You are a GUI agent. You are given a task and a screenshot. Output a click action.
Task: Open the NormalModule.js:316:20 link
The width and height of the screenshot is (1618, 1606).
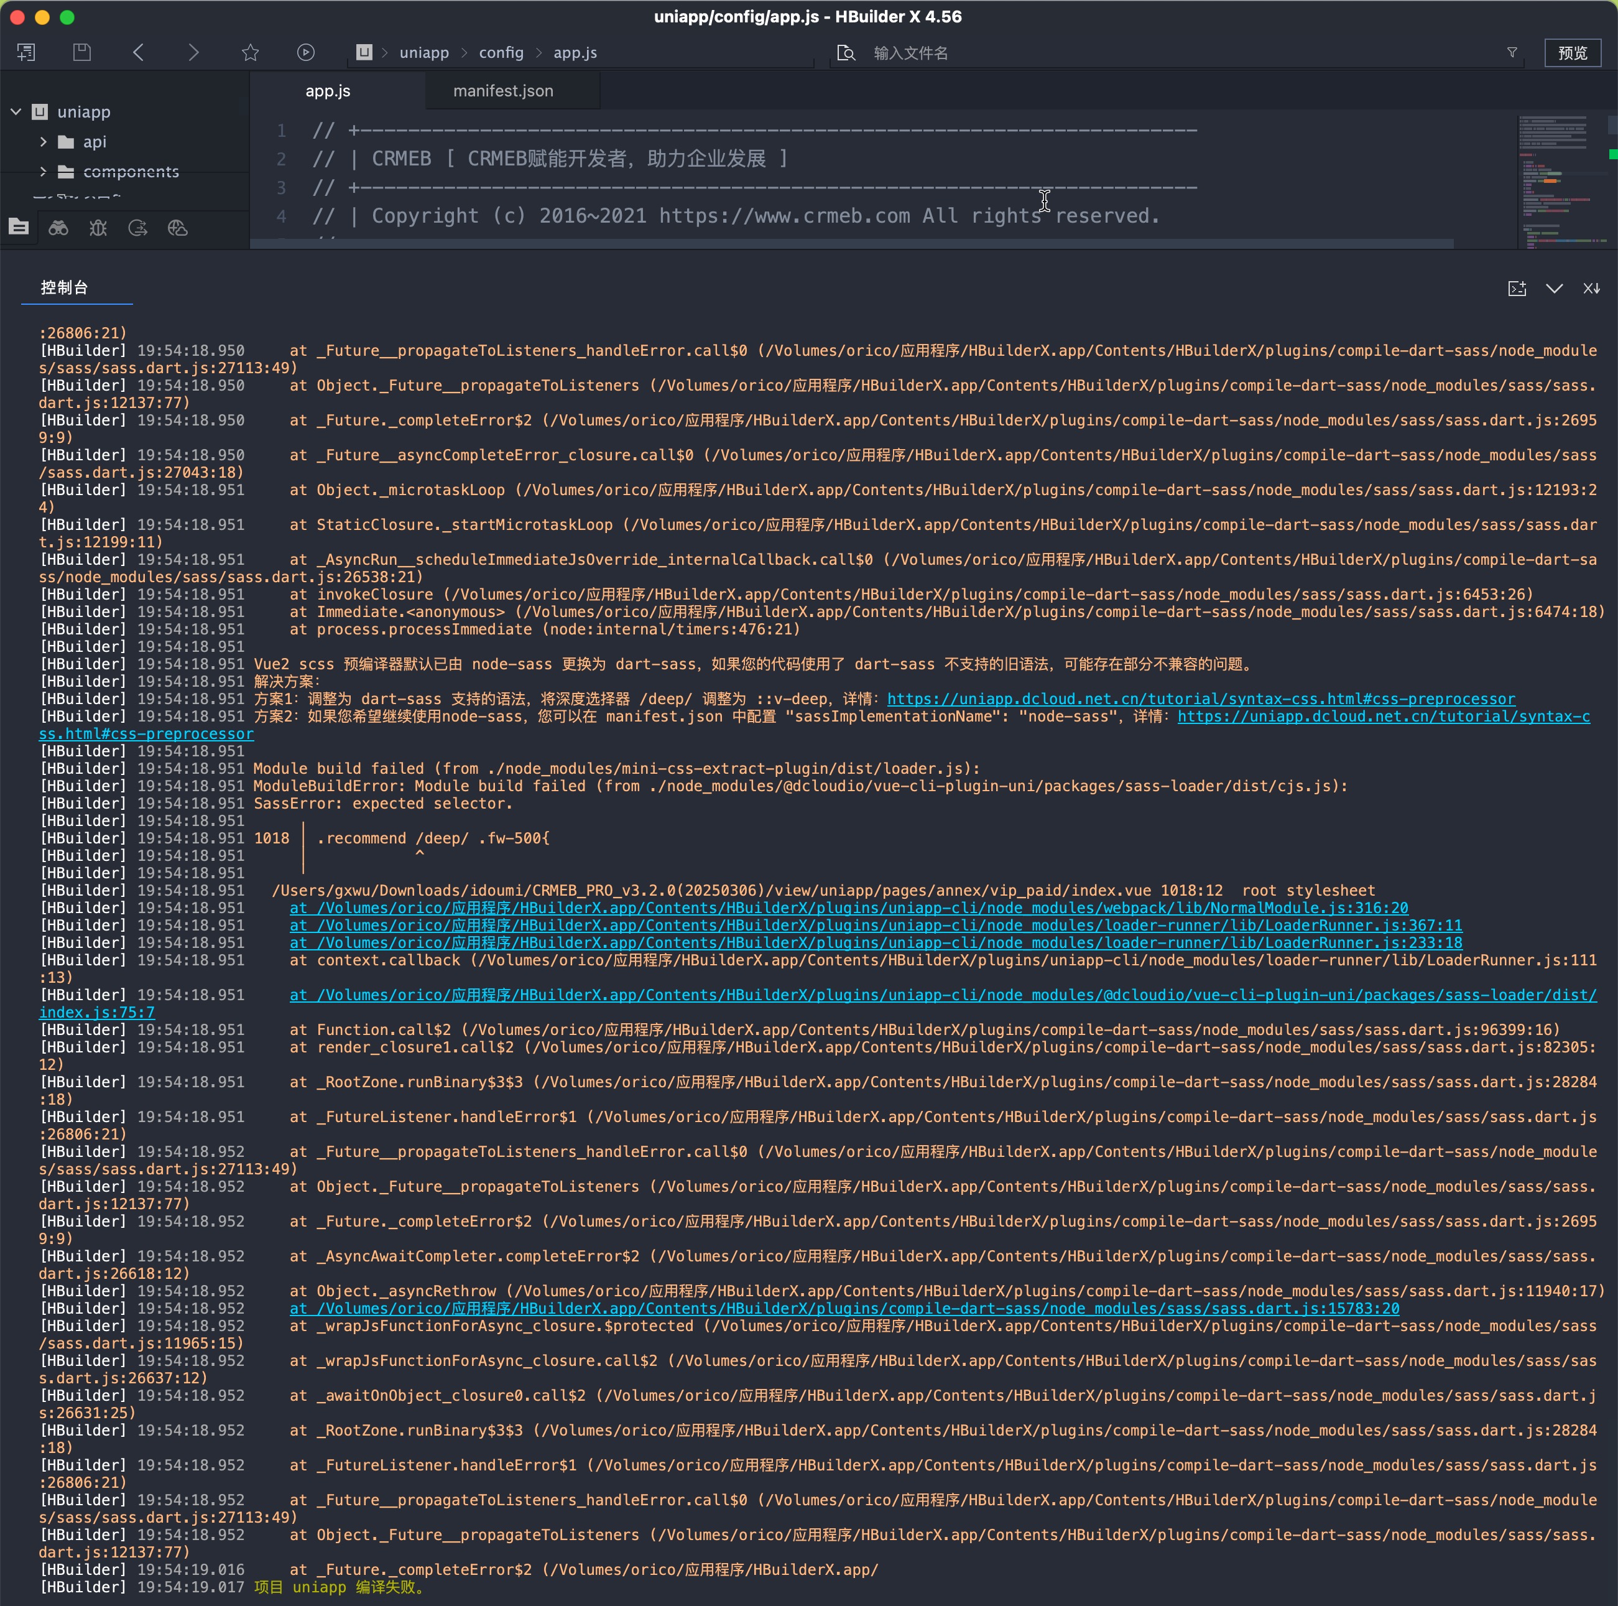pos(848,907)
